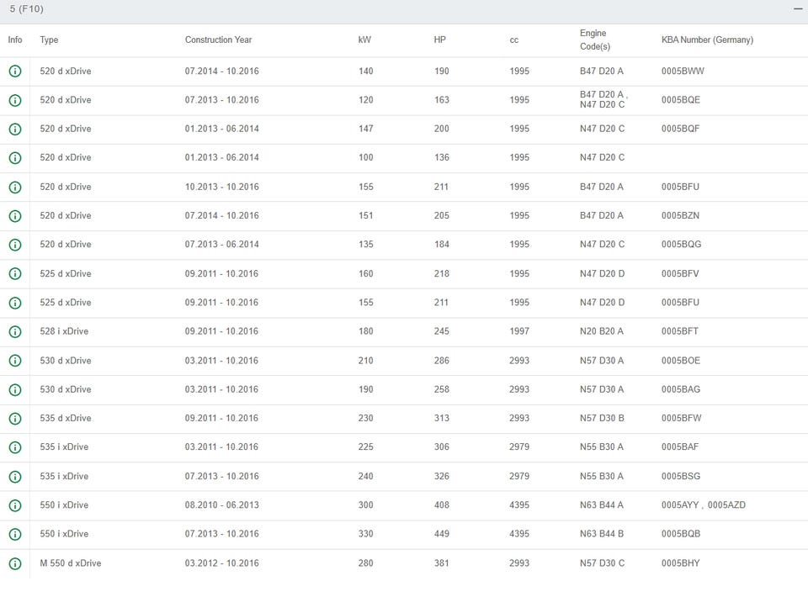
Task: Select the 528 i xDrive type cell
Action: tap(64, 331)
